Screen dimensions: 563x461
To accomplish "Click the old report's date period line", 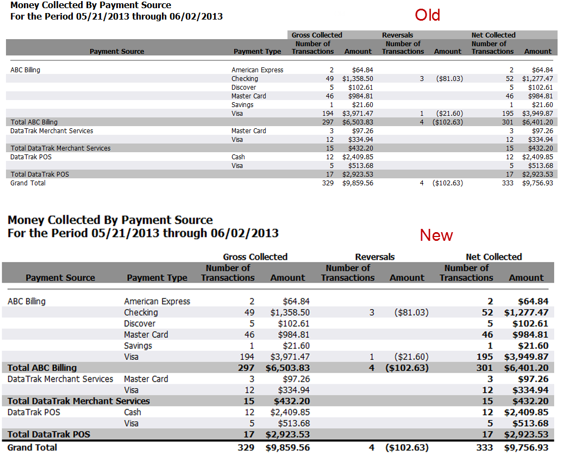I will pyautogui.click(x=116, y=16).
